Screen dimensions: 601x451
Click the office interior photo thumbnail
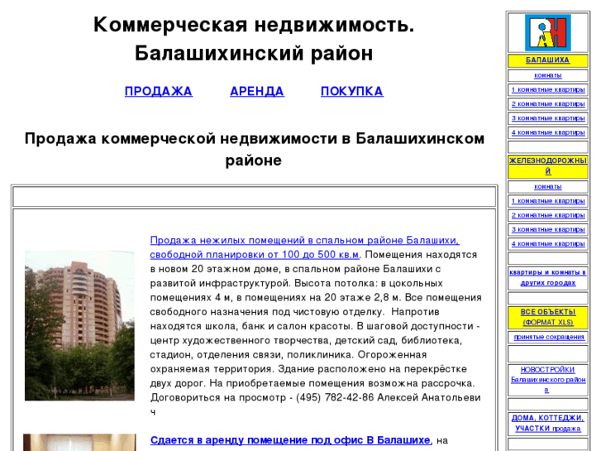(x=79, y=443)
